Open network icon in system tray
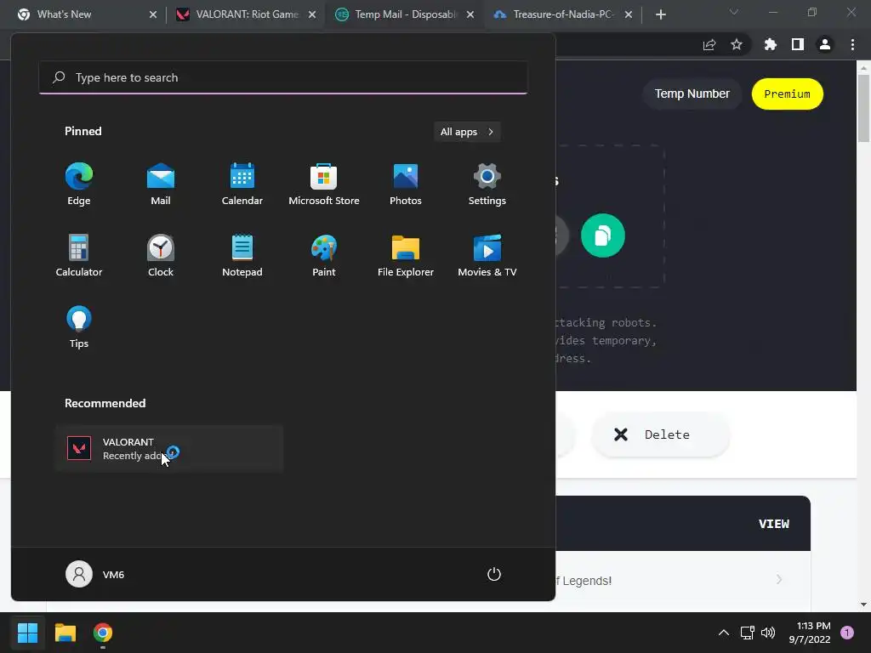 click(x=747, y=633)
